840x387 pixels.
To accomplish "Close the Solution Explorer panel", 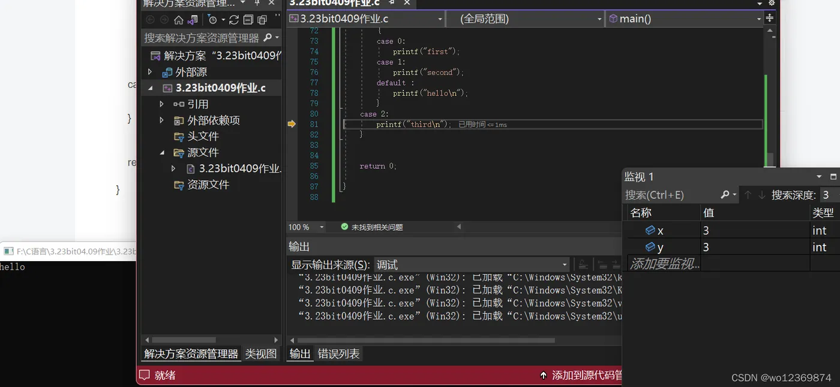I will point(271,3).
